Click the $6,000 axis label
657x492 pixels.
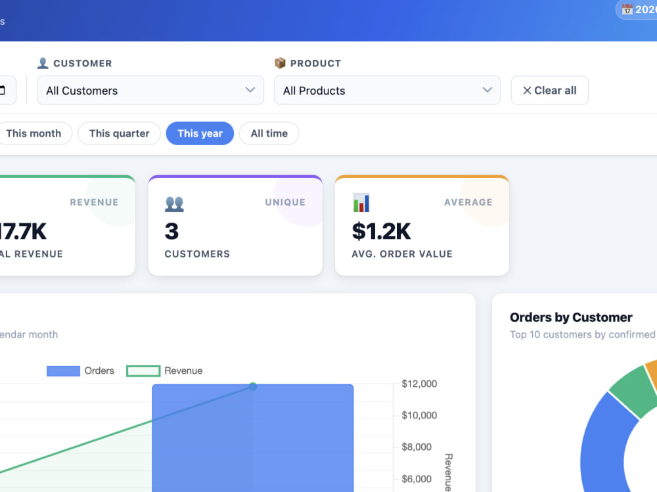pos(417,479)
